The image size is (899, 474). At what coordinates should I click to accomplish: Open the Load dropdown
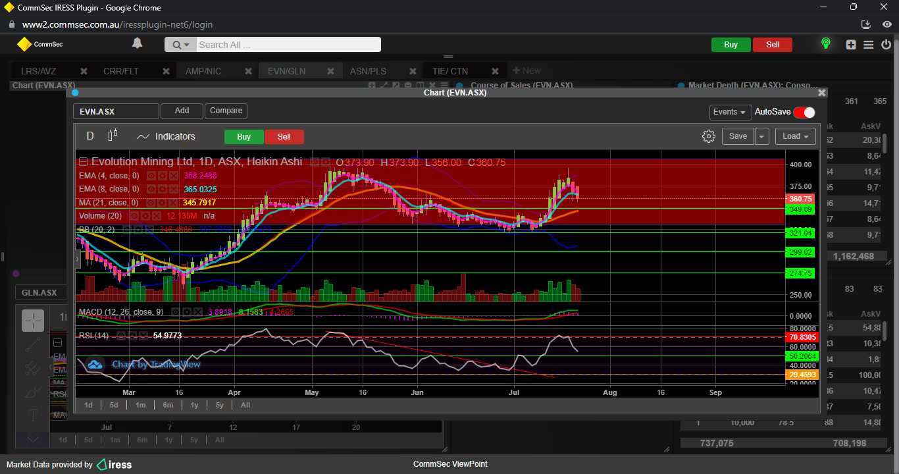[796, 136]
